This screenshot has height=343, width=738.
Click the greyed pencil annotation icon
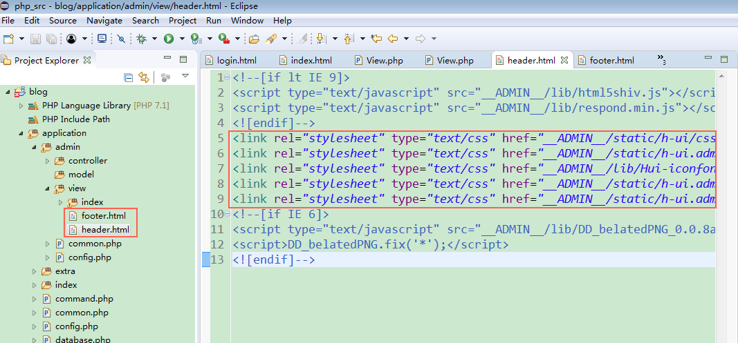(304, 39)
